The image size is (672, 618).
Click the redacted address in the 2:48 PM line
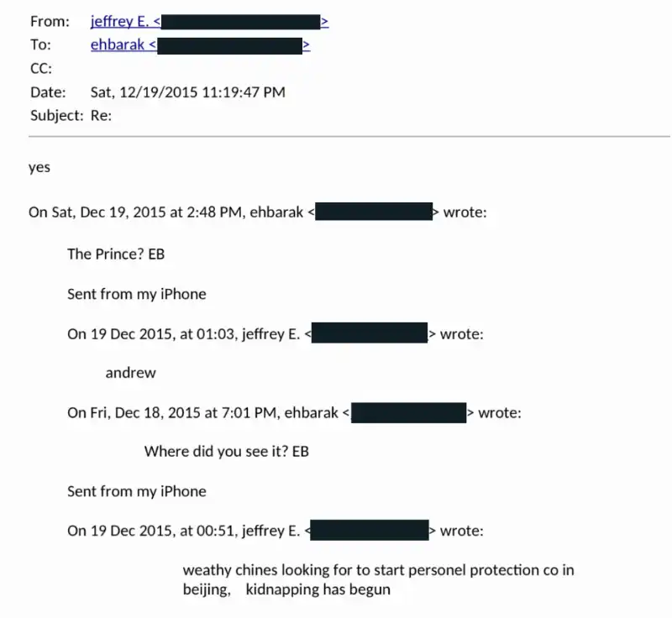point(373,212)
